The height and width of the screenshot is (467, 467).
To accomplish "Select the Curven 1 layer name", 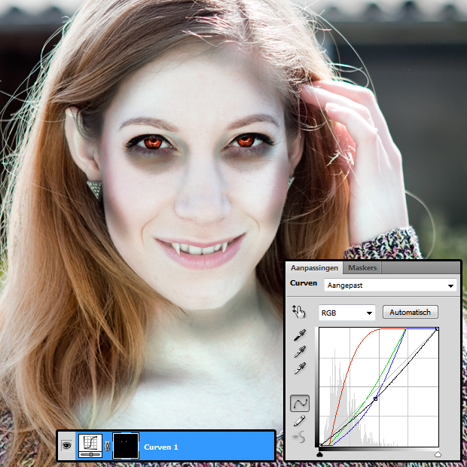I will 161,447.
